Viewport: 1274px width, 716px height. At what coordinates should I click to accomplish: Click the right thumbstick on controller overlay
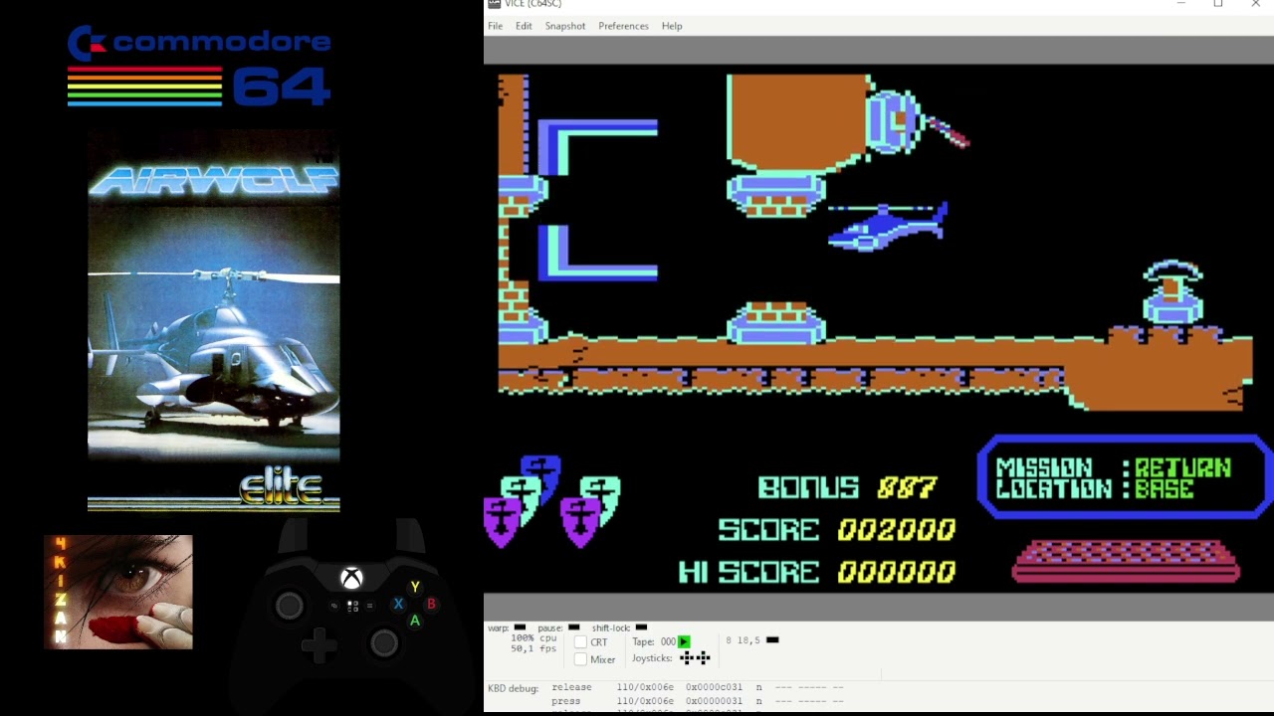tap(384, 643)
